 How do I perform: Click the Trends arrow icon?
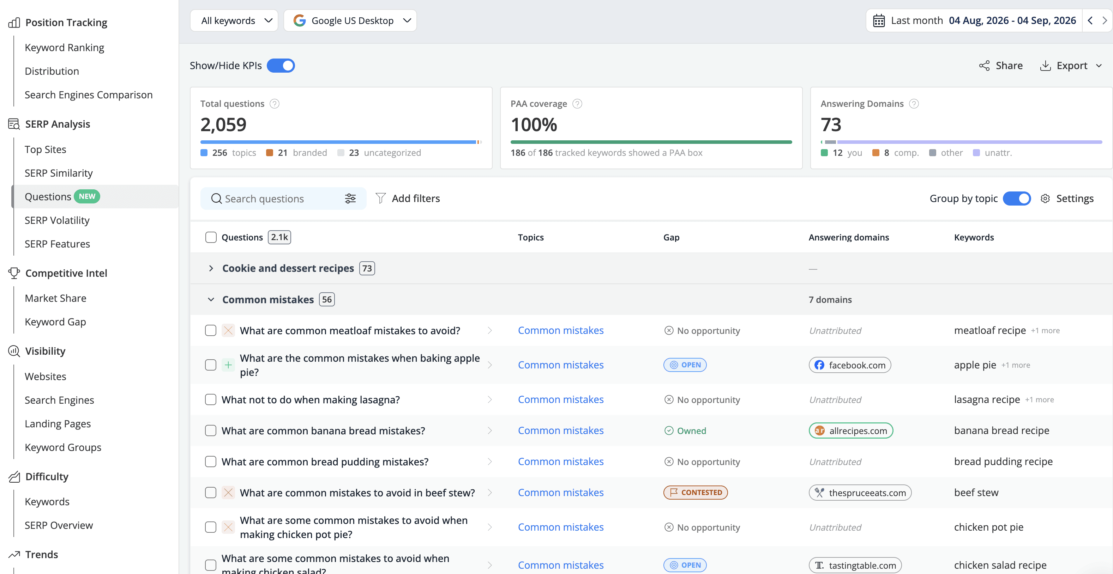[14, 554]
